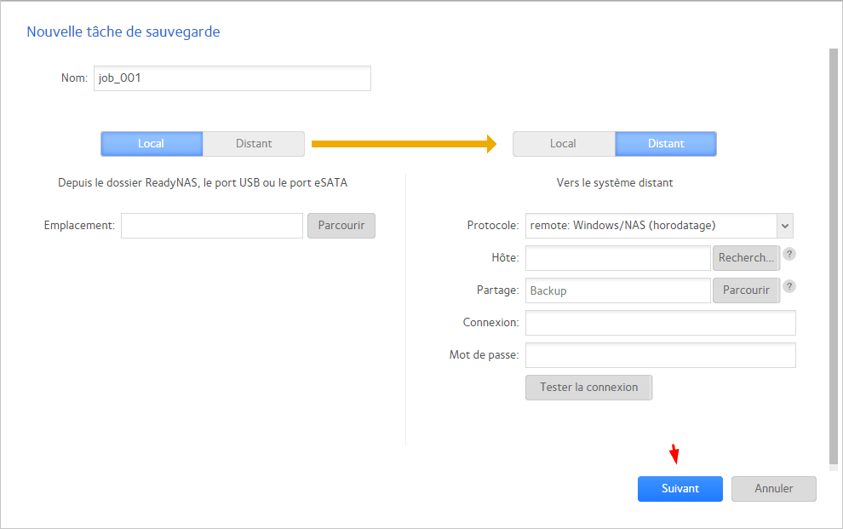The image size is (843, 529).
Task: Click Parcourir next to Partage field
Action: click(x=746, y=290)
